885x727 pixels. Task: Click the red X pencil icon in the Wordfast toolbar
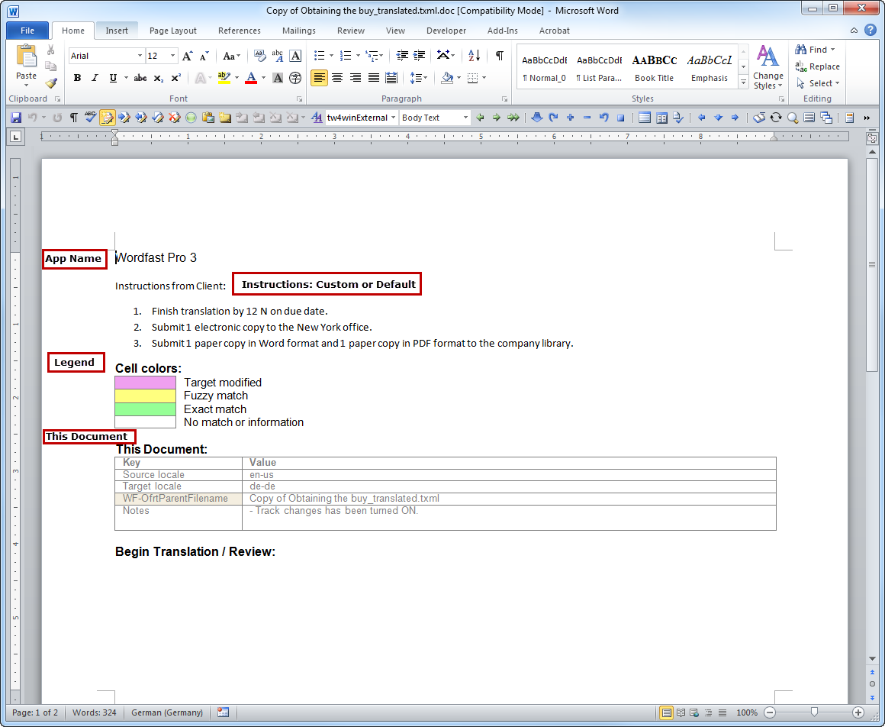pos(175,118)
